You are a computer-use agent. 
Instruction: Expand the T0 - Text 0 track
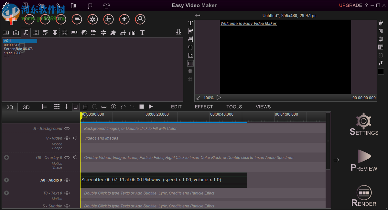click(x=6, y=193)
